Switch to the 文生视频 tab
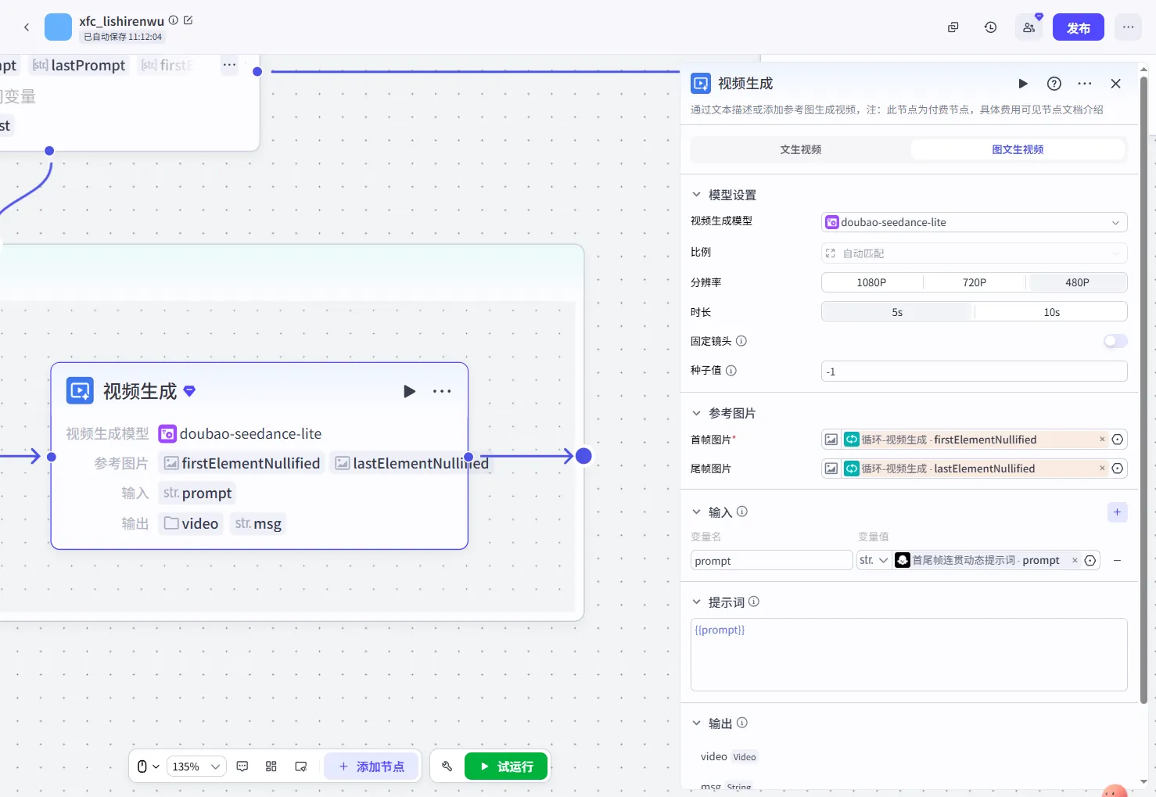The width and height of the screenshot is (1156, 797). click(800, 149)
